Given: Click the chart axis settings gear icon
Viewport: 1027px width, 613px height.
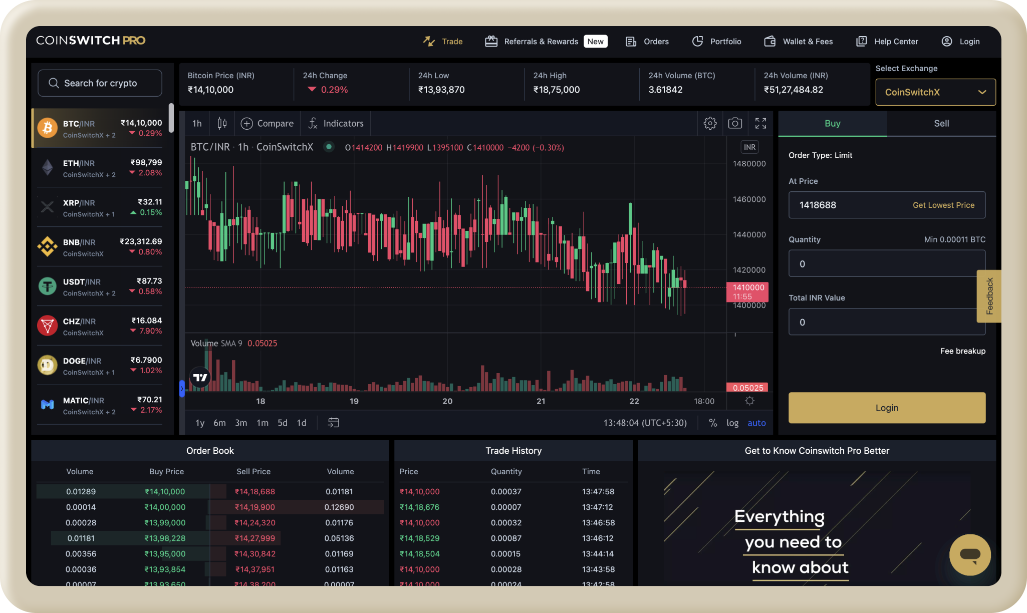Looking at the screenshot, I should (749, 401).
